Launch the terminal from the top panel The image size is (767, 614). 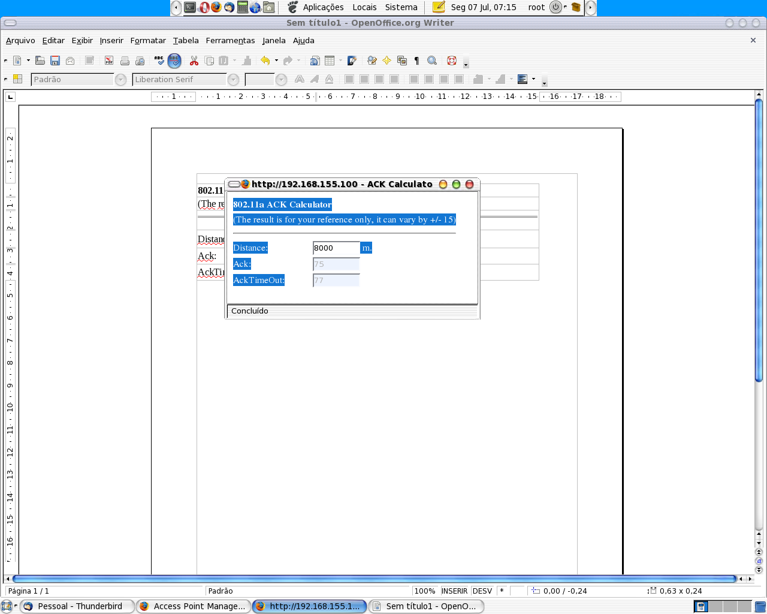190,7
